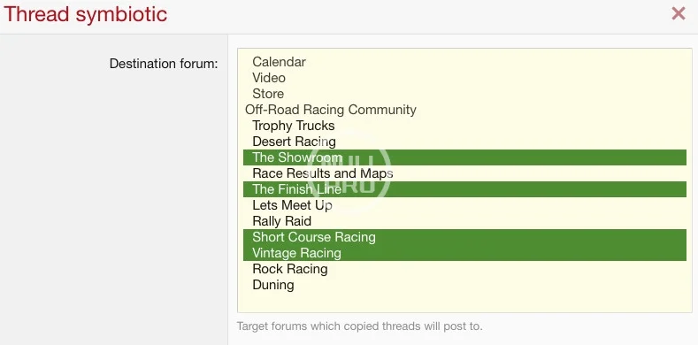Choose Rally Raid from the list
Screen dimensions: 698x345
coord(464,221)
